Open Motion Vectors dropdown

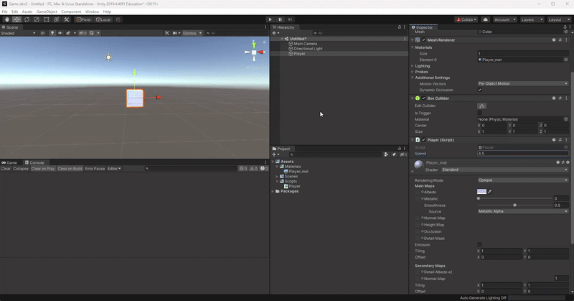click(523, 83)
